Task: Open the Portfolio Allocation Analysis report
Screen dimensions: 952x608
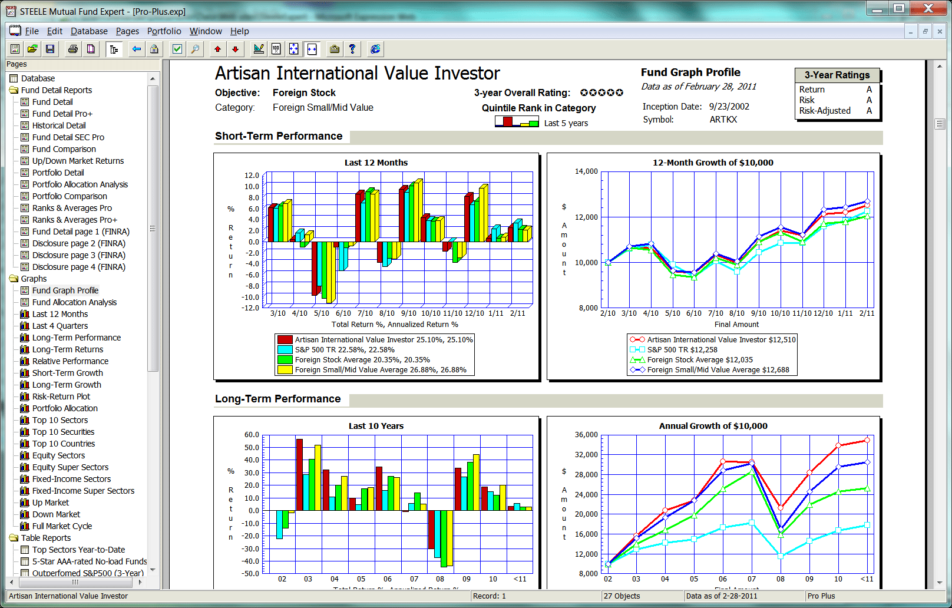Action: (80, 184)
